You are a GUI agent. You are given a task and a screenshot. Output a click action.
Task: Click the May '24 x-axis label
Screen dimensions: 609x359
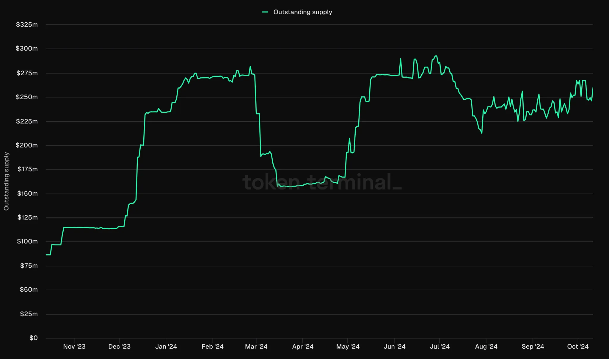tap(348, 347)
